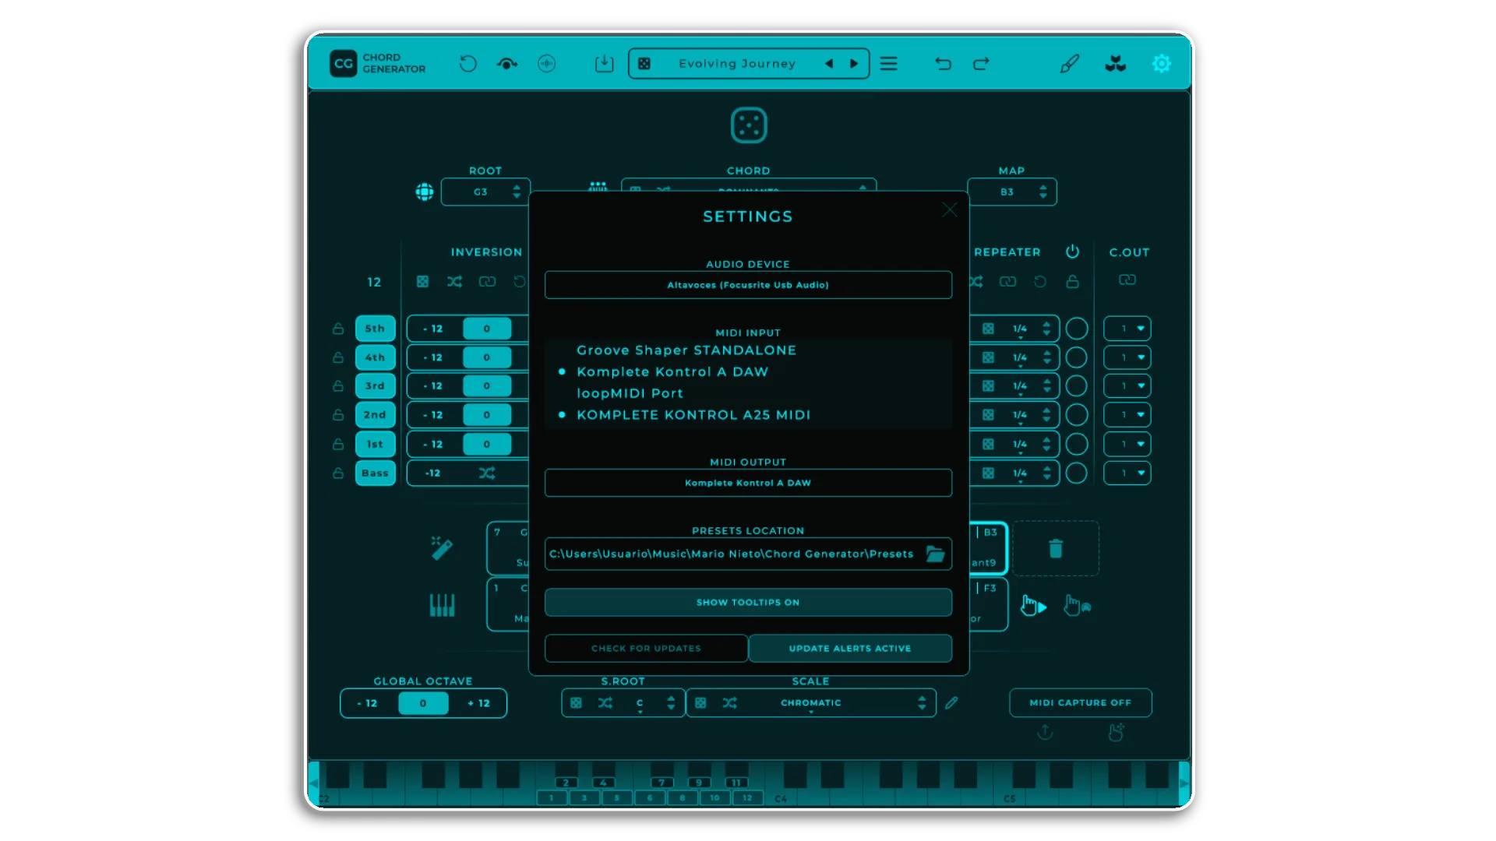Toggle the 4th voice button
The width and height of the screenshot is (1496, 841).
tap(375, 357)
